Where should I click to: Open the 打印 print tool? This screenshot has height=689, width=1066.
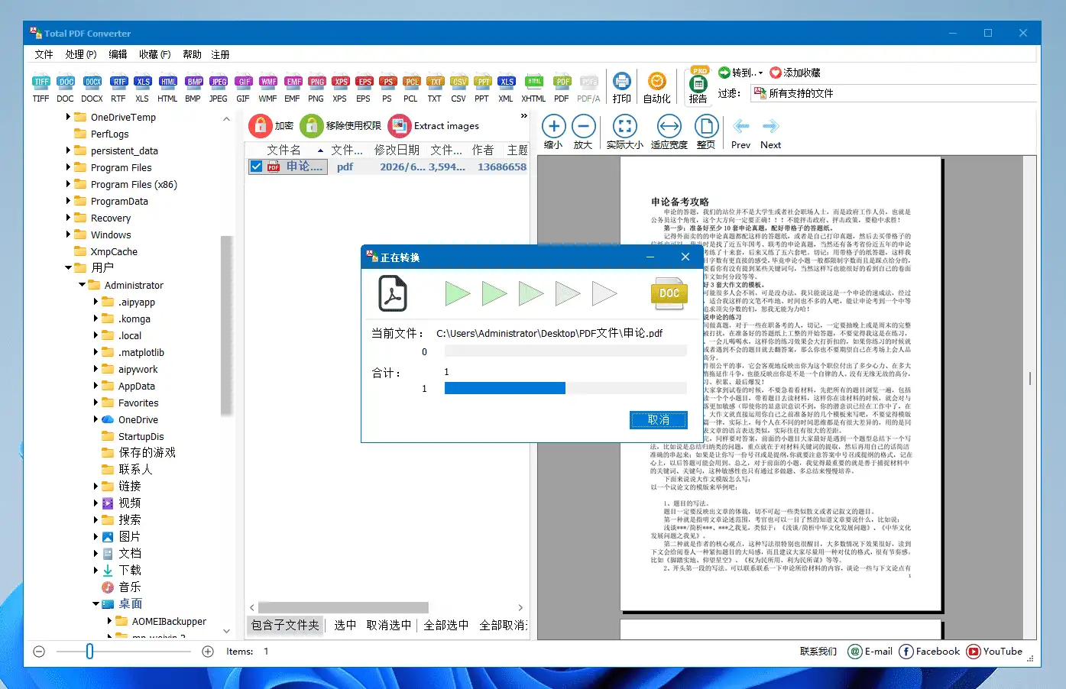tap(622, 88)
